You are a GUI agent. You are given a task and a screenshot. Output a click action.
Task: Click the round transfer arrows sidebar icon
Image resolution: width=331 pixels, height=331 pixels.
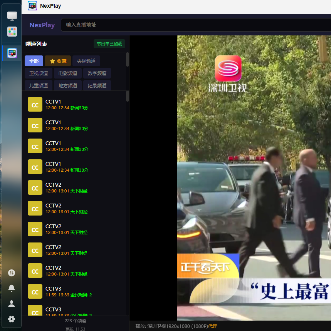12,273
